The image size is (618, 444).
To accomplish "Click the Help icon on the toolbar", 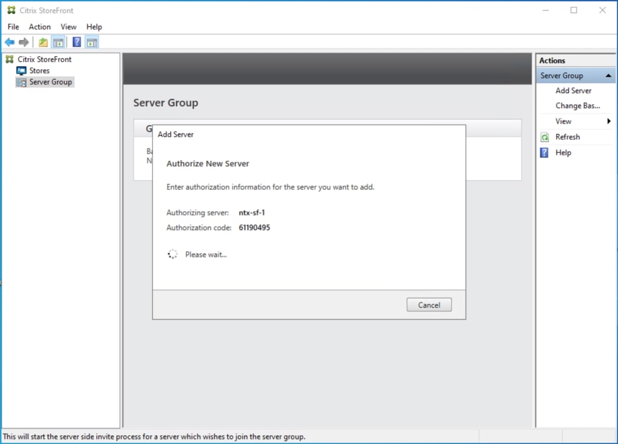I will click(76, 42).
